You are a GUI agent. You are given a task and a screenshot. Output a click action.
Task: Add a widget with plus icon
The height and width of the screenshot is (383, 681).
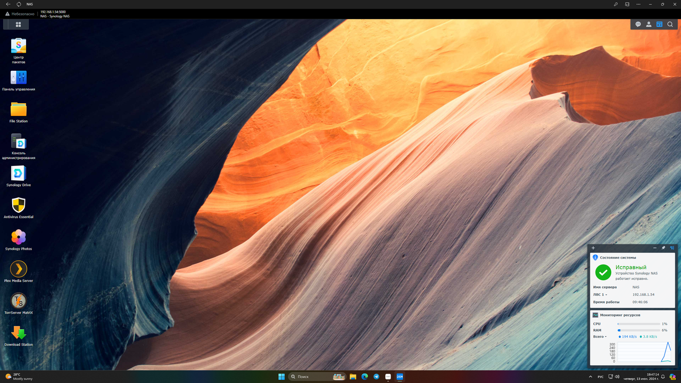tap(593, 248)
